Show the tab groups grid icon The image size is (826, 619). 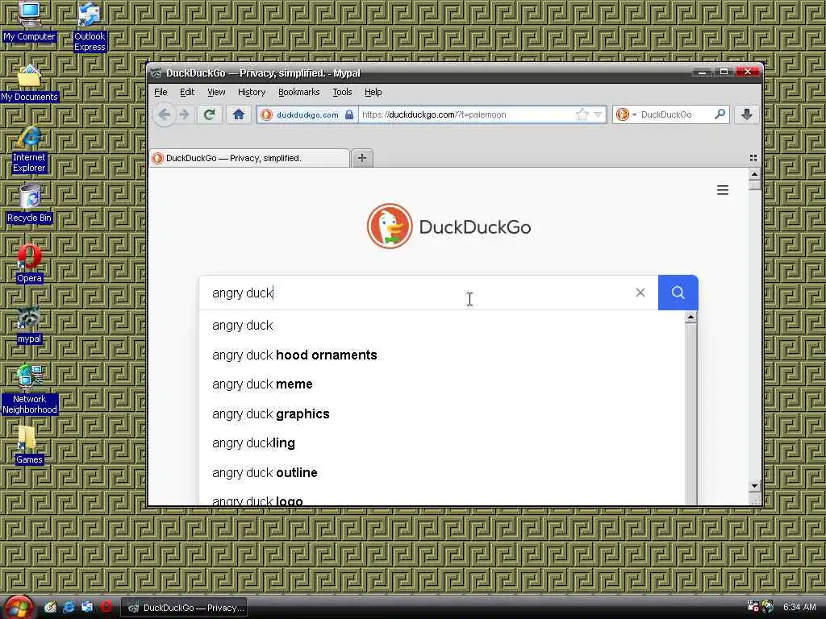point(753,158)
